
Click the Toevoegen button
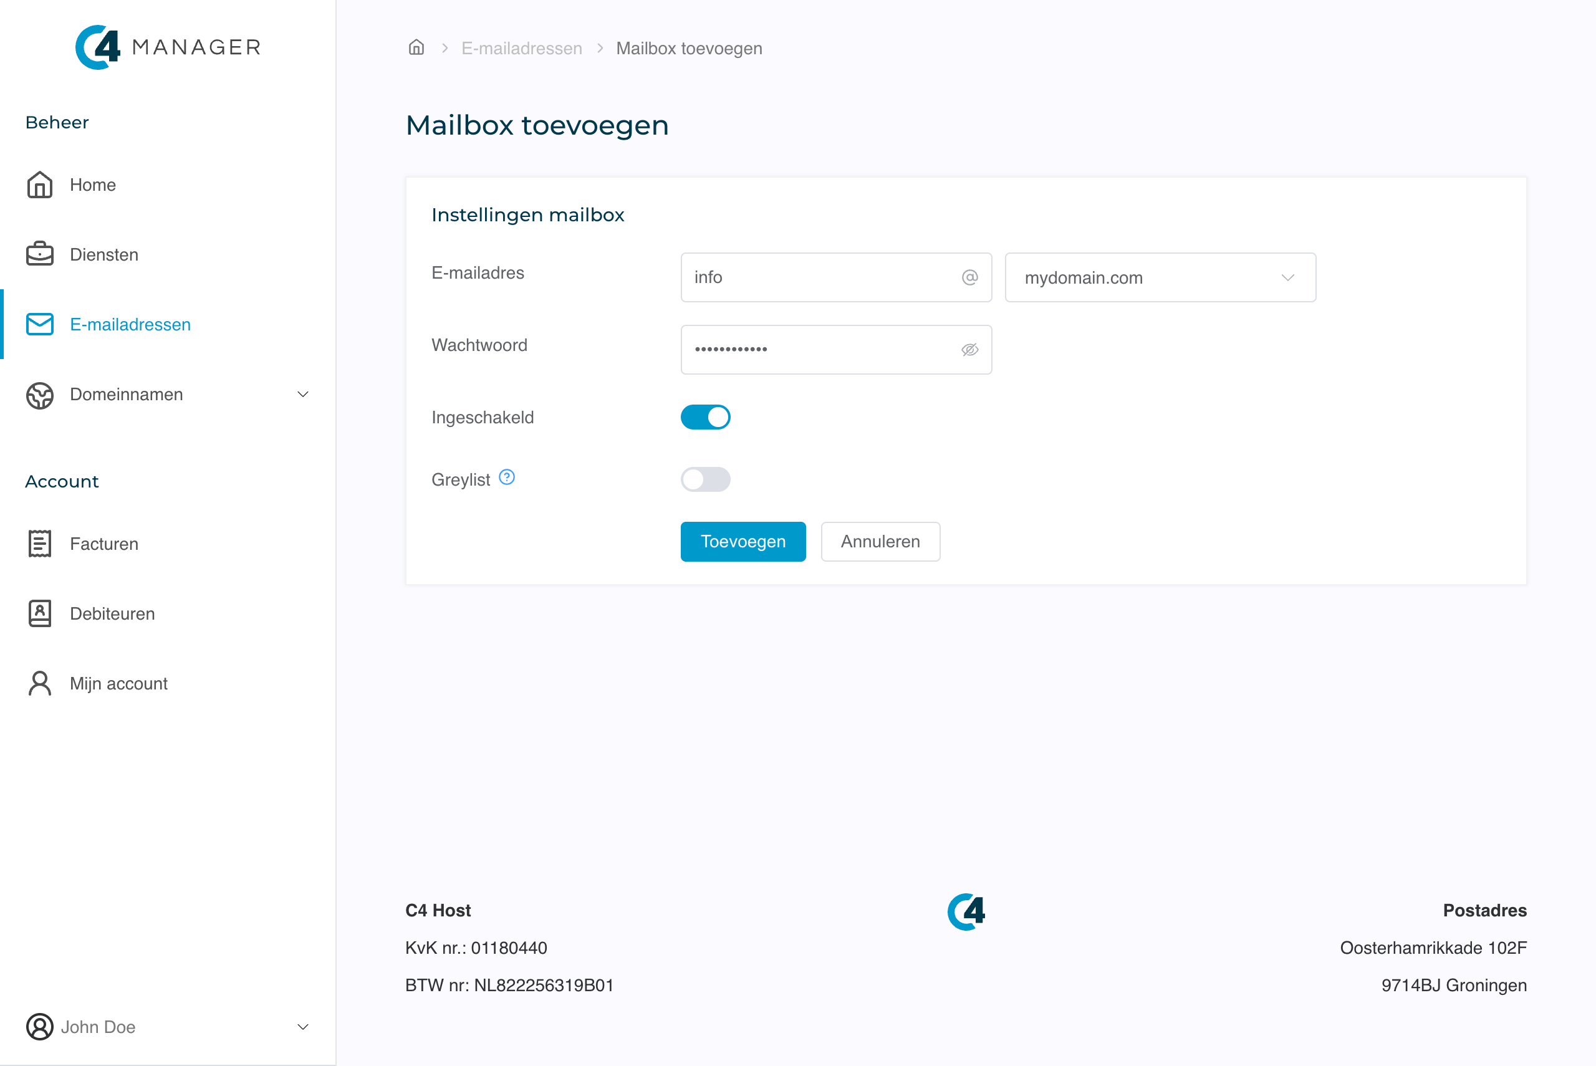(x=743, y=541)
